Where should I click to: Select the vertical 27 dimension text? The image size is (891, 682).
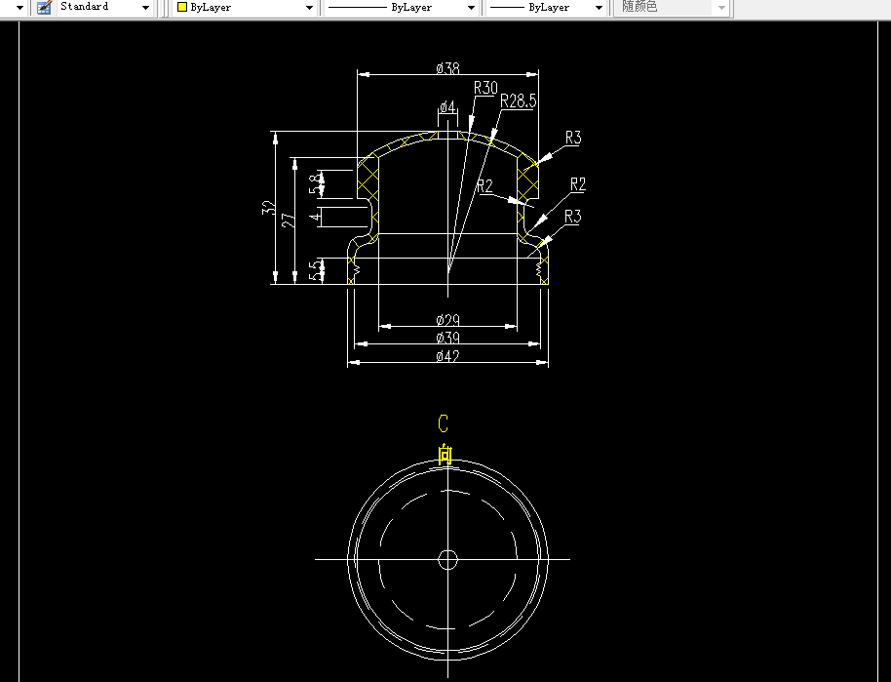(x=289, y=221)
